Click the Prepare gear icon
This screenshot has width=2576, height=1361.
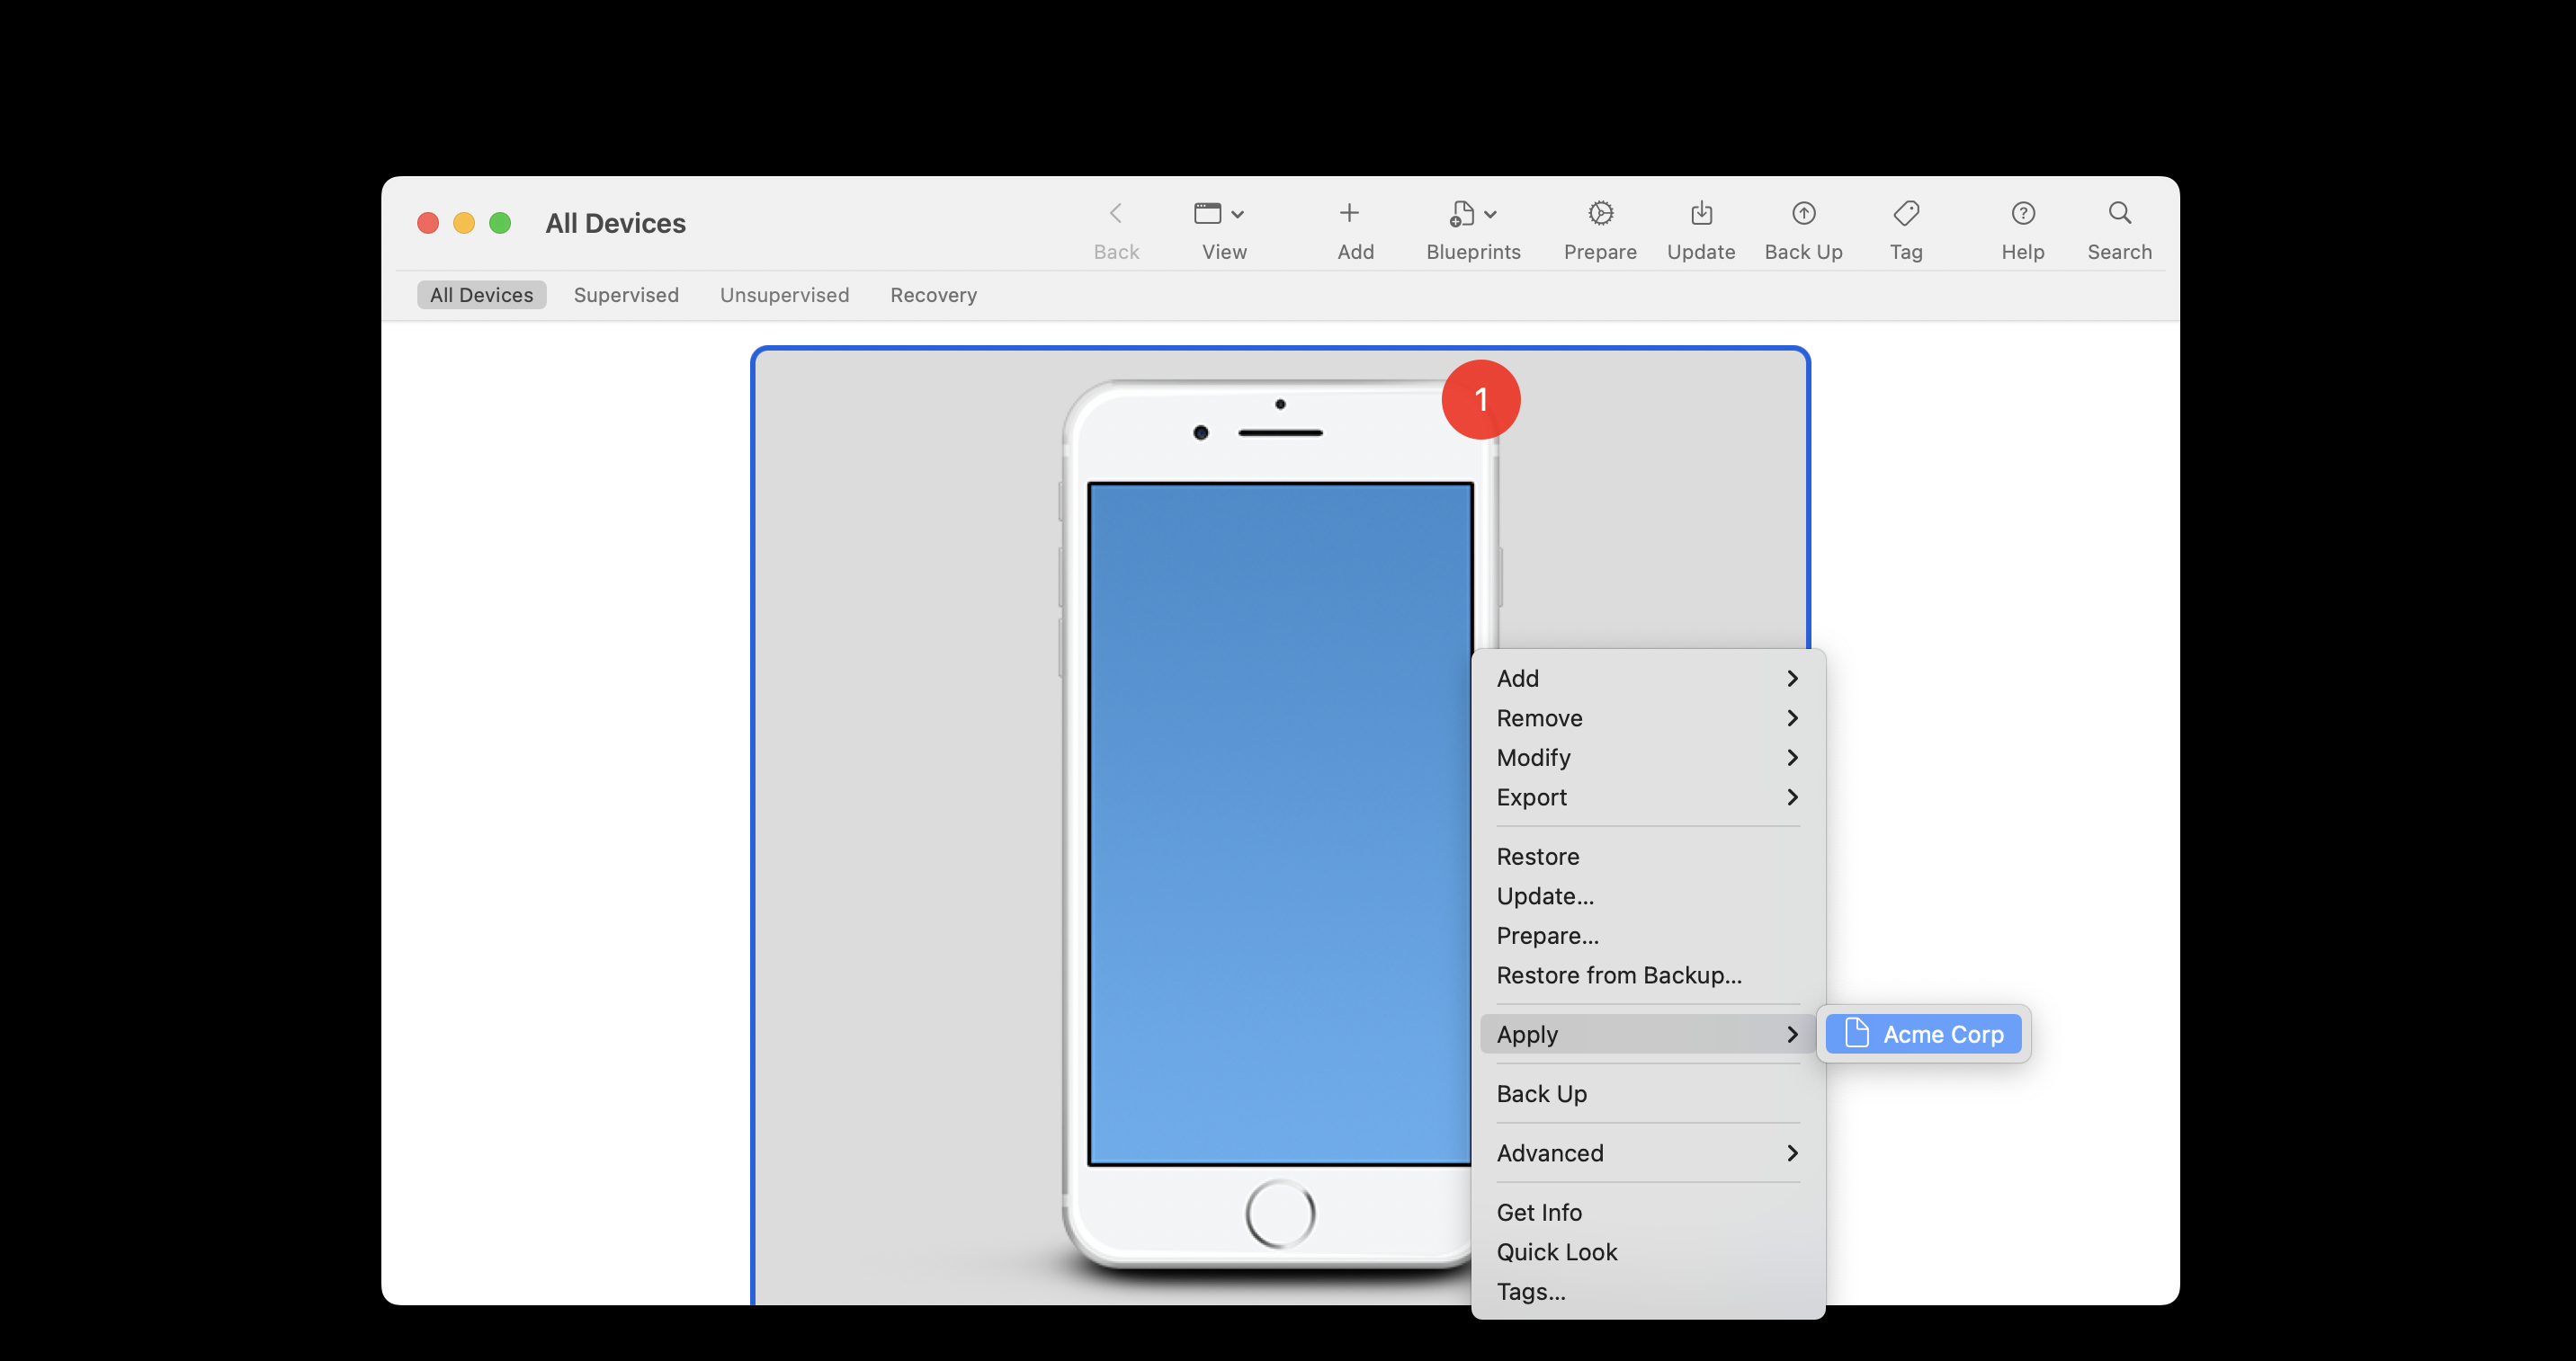[1600, 213]
